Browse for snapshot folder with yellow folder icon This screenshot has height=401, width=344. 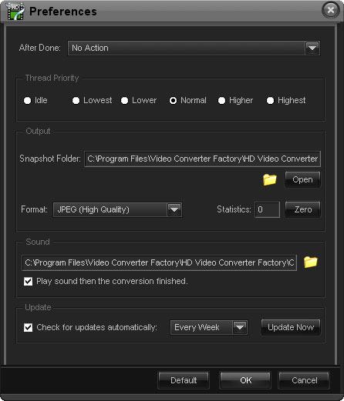coord(270,179)
